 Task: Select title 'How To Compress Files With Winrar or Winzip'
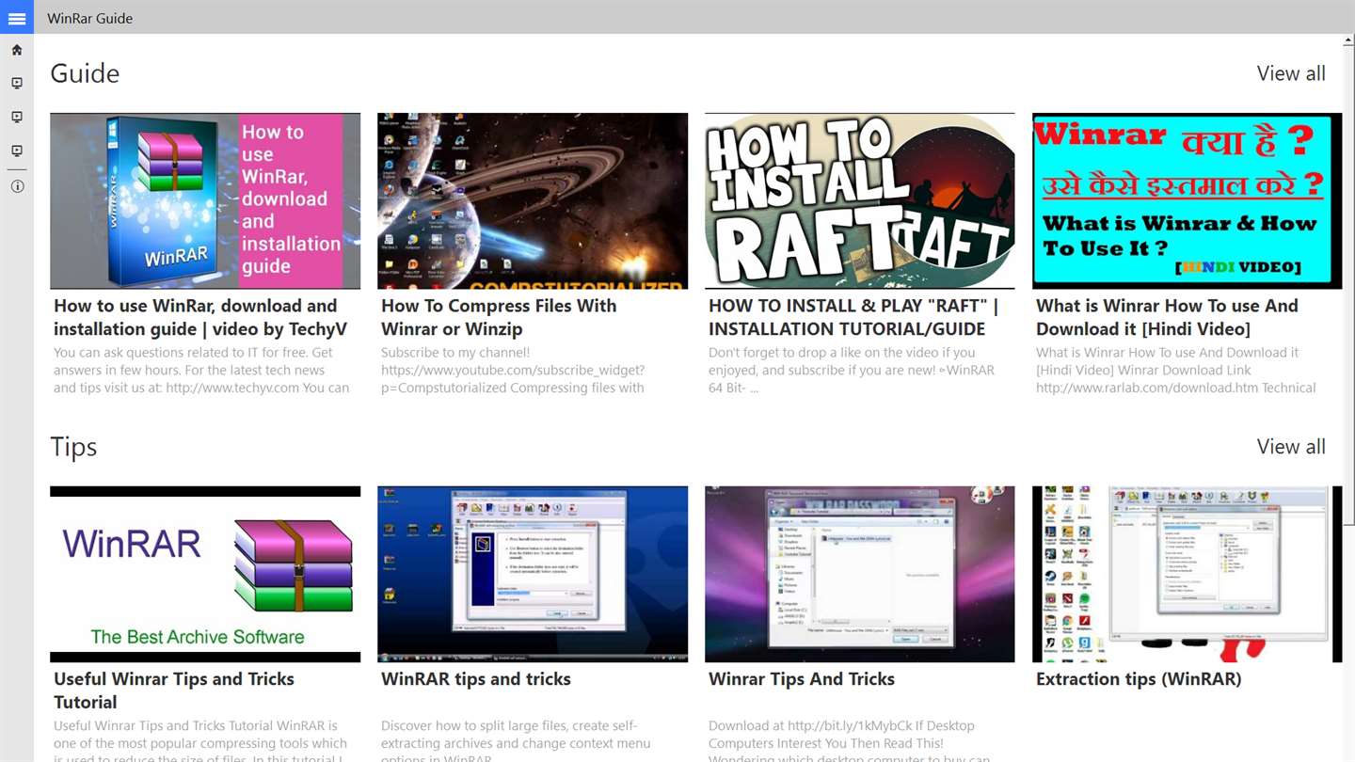pyautogui.click(x=499, y=317)
